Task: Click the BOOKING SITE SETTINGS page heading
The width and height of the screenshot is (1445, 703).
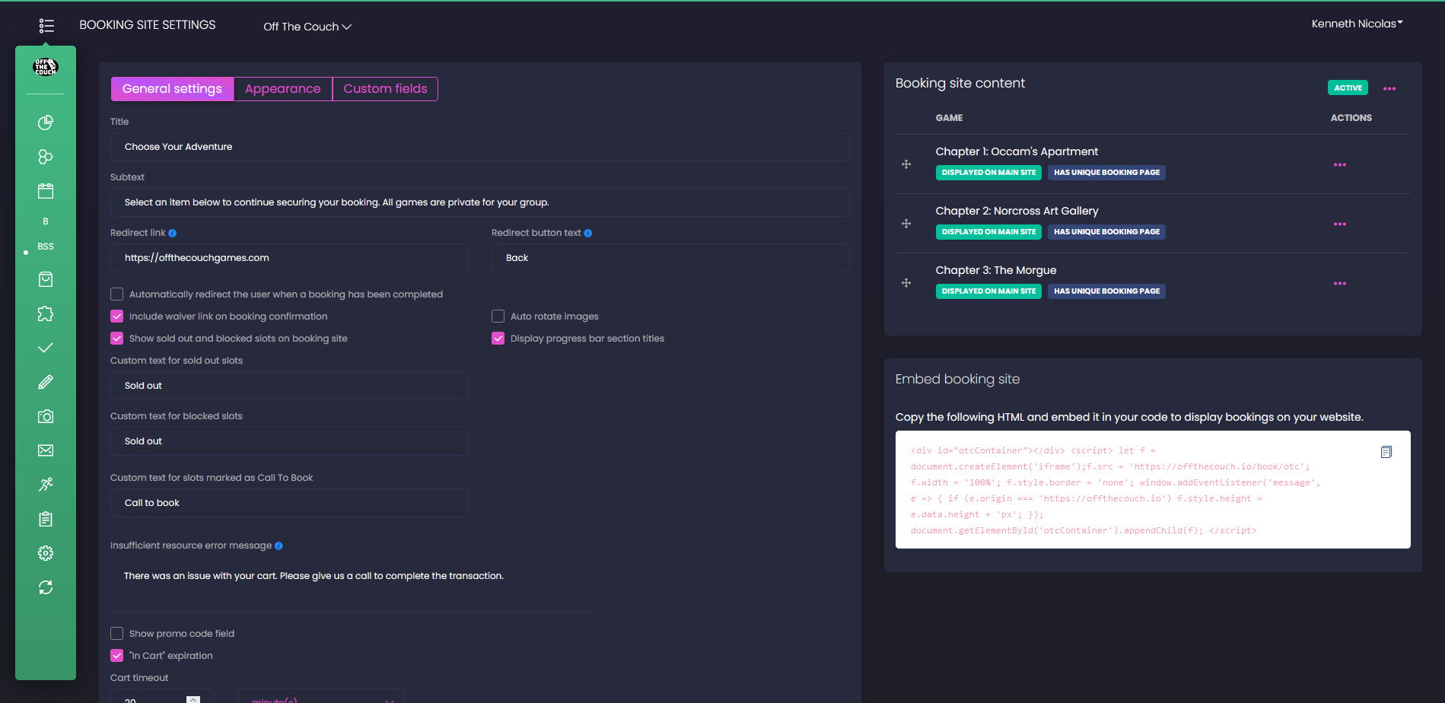Action: click(x=148, y=25)
